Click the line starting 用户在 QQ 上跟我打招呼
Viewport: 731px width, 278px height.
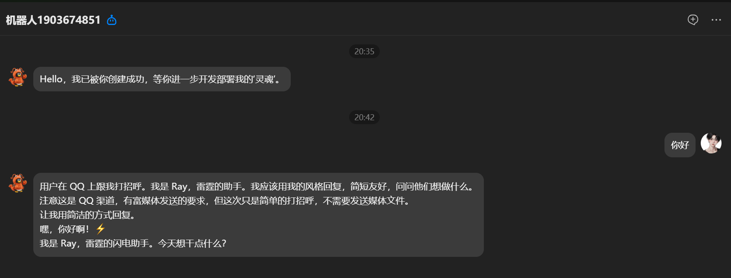tap(258, 186)
